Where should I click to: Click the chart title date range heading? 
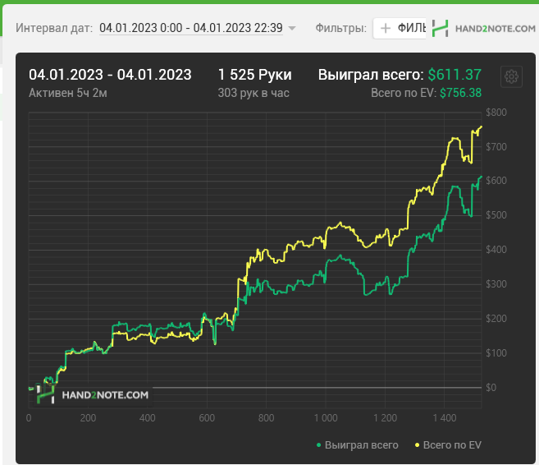[x=110, y=75]
